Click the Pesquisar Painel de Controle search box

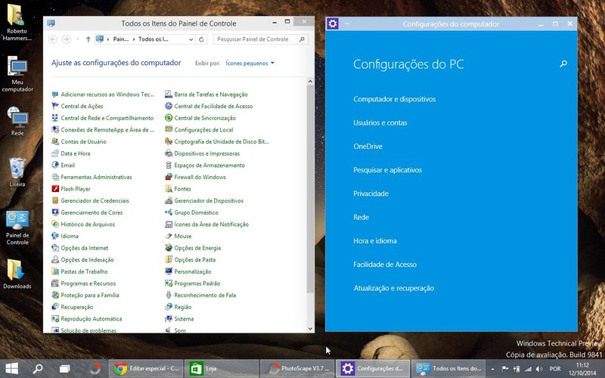pyautogui.click(x=260, y=39)
